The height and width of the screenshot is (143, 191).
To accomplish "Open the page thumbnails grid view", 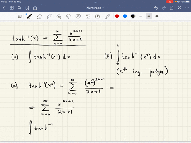I will pyautogui.click(x=12, y=8).
